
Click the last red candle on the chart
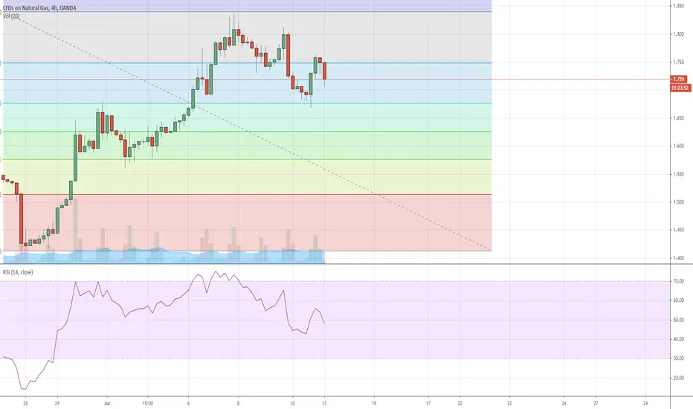pyautogui.click(x=325, y=71)
